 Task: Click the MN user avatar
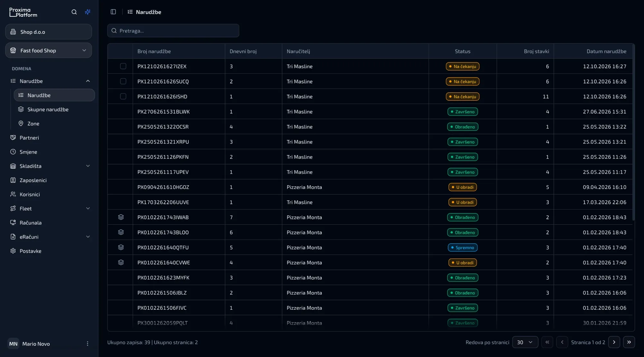coord(13,344)
